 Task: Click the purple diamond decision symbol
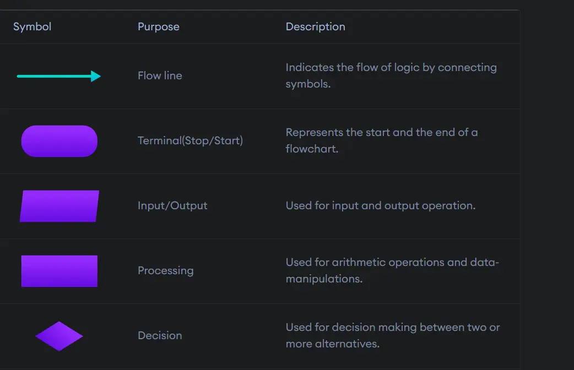click(x=59, y=336)
